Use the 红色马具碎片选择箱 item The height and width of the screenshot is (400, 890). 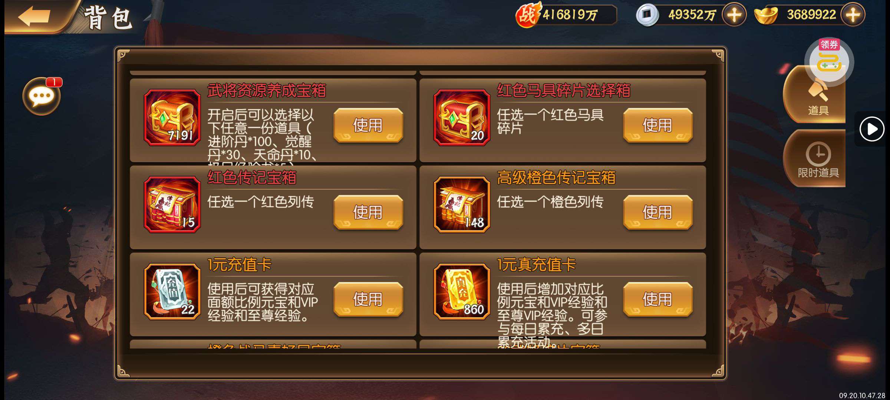coord(657,125)
